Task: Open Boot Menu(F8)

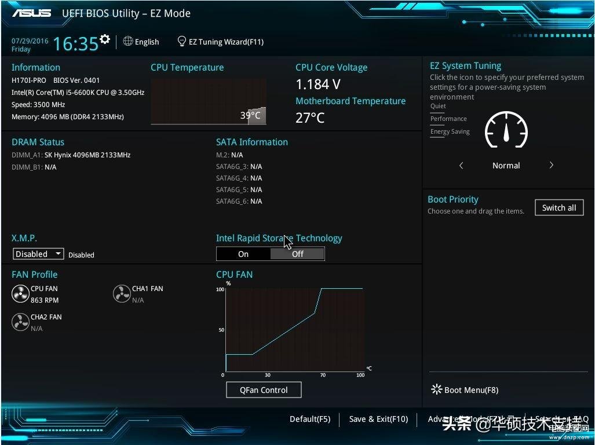Action: coord(465,389)
